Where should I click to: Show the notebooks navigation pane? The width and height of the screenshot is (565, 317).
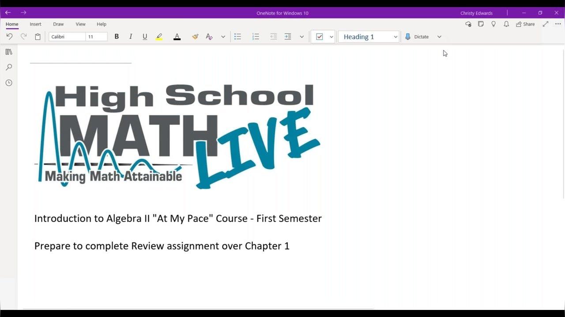coord(9,52)
